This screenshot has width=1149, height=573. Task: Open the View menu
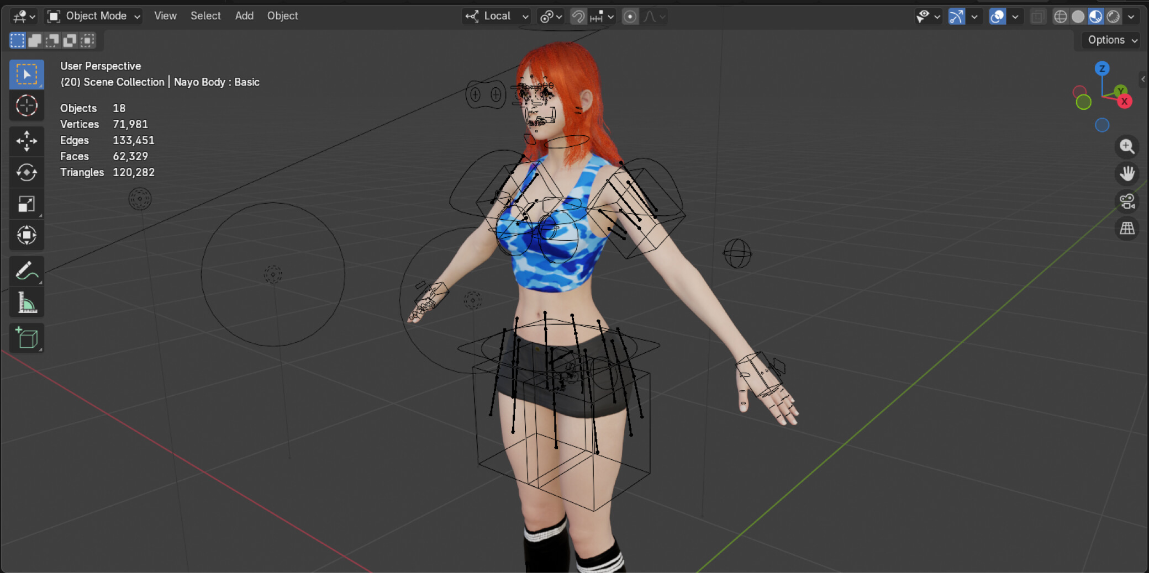tap(165, 16)
